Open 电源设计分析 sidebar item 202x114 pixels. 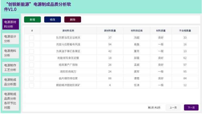11,39
